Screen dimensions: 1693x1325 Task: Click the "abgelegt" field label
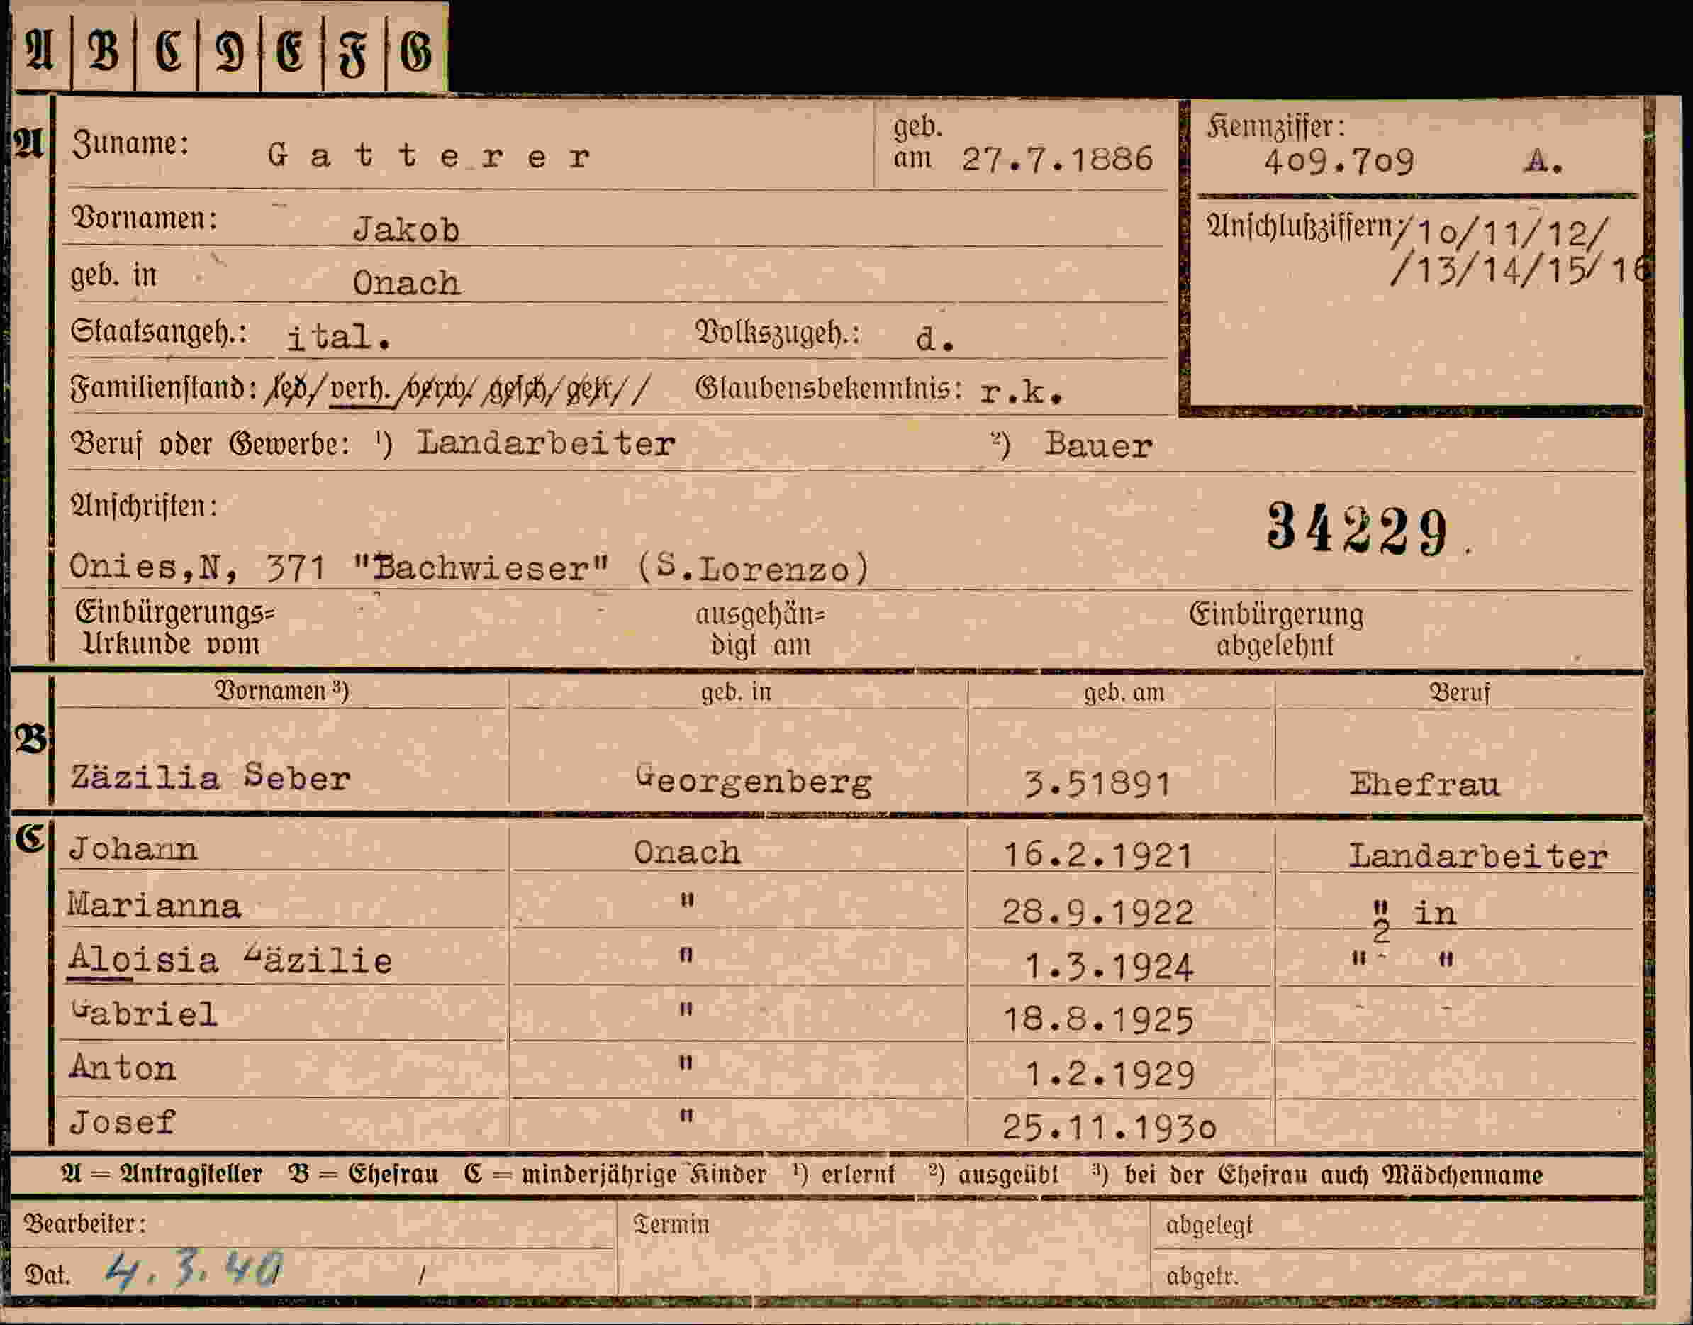[x=1209, y=1226]
